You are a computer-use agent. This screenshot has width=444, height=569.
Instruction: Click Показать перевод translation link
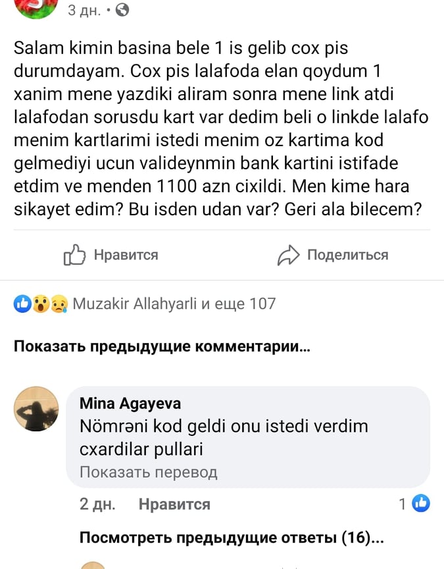[148, 472]
